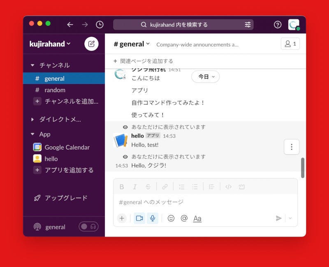Click the アップグレード link
Screen dimensions: 329x267
click(x=66, y=198)
